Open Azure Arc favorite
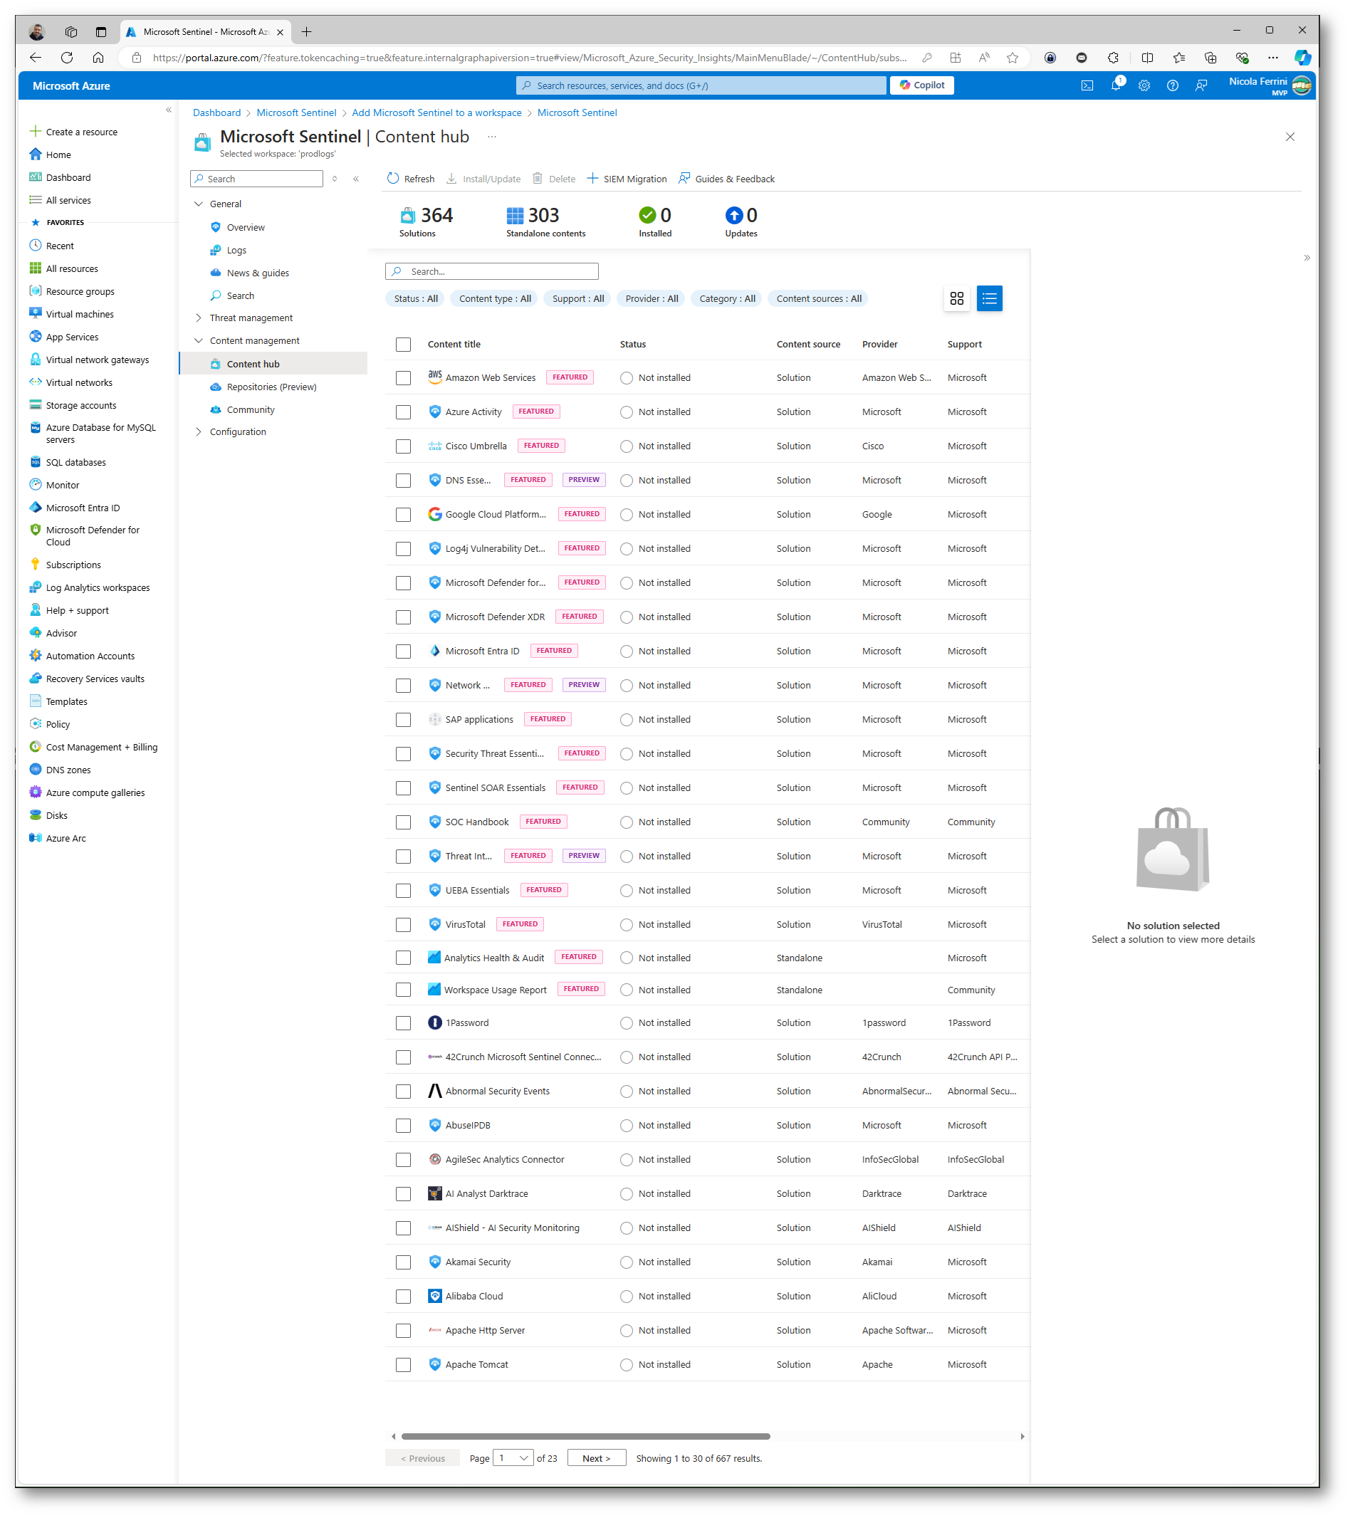This screenshot has height=1518, width=1350. 66,838
